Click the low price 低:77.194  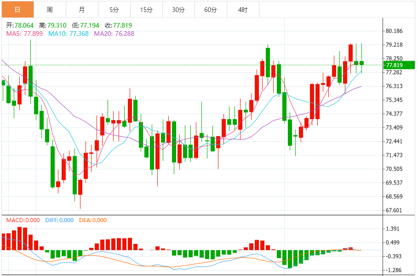click(86, 25)
